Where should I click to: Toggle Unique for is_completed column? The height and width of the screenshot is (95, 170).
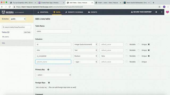click(139, 56)
